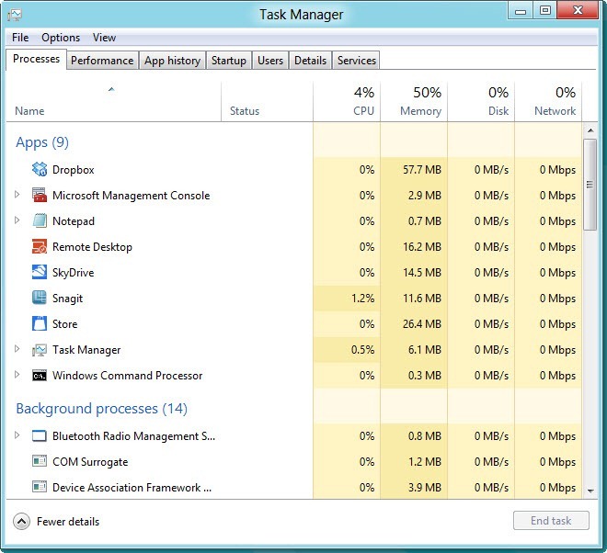Click Dropbox's 57.7 MB memory value

(x=422, y=169)
